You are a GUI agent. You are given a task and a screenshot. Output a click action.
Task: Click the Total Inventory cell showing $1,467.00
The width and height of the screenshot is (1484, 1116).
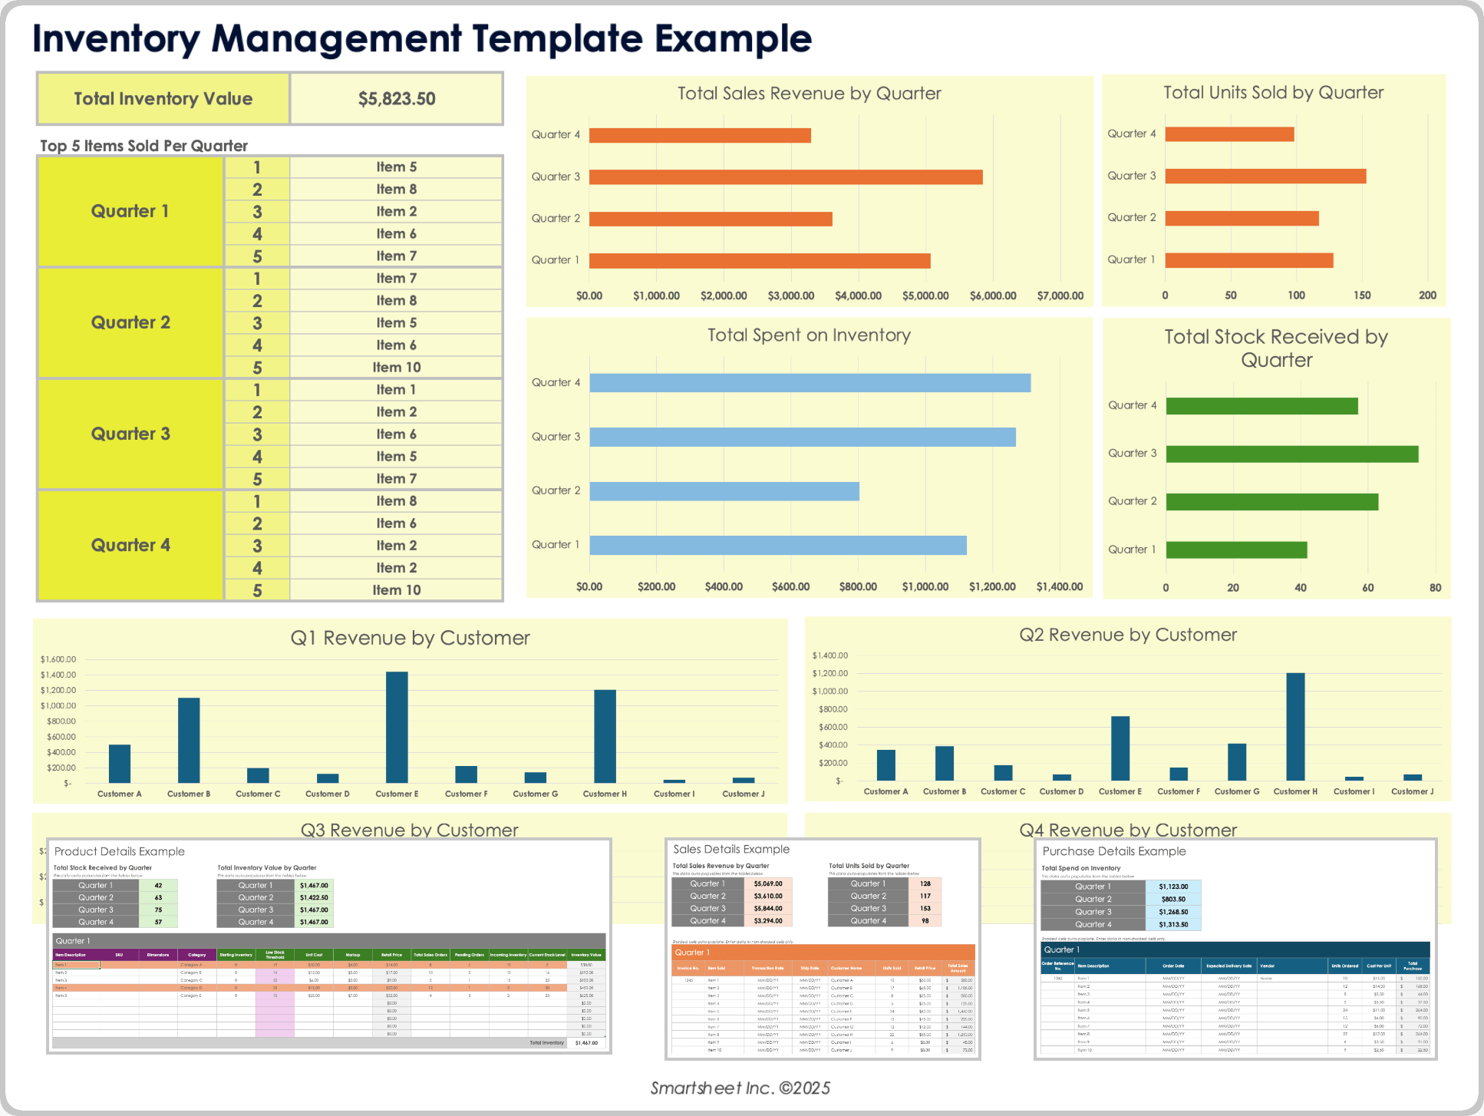(x=587, y=1042)
